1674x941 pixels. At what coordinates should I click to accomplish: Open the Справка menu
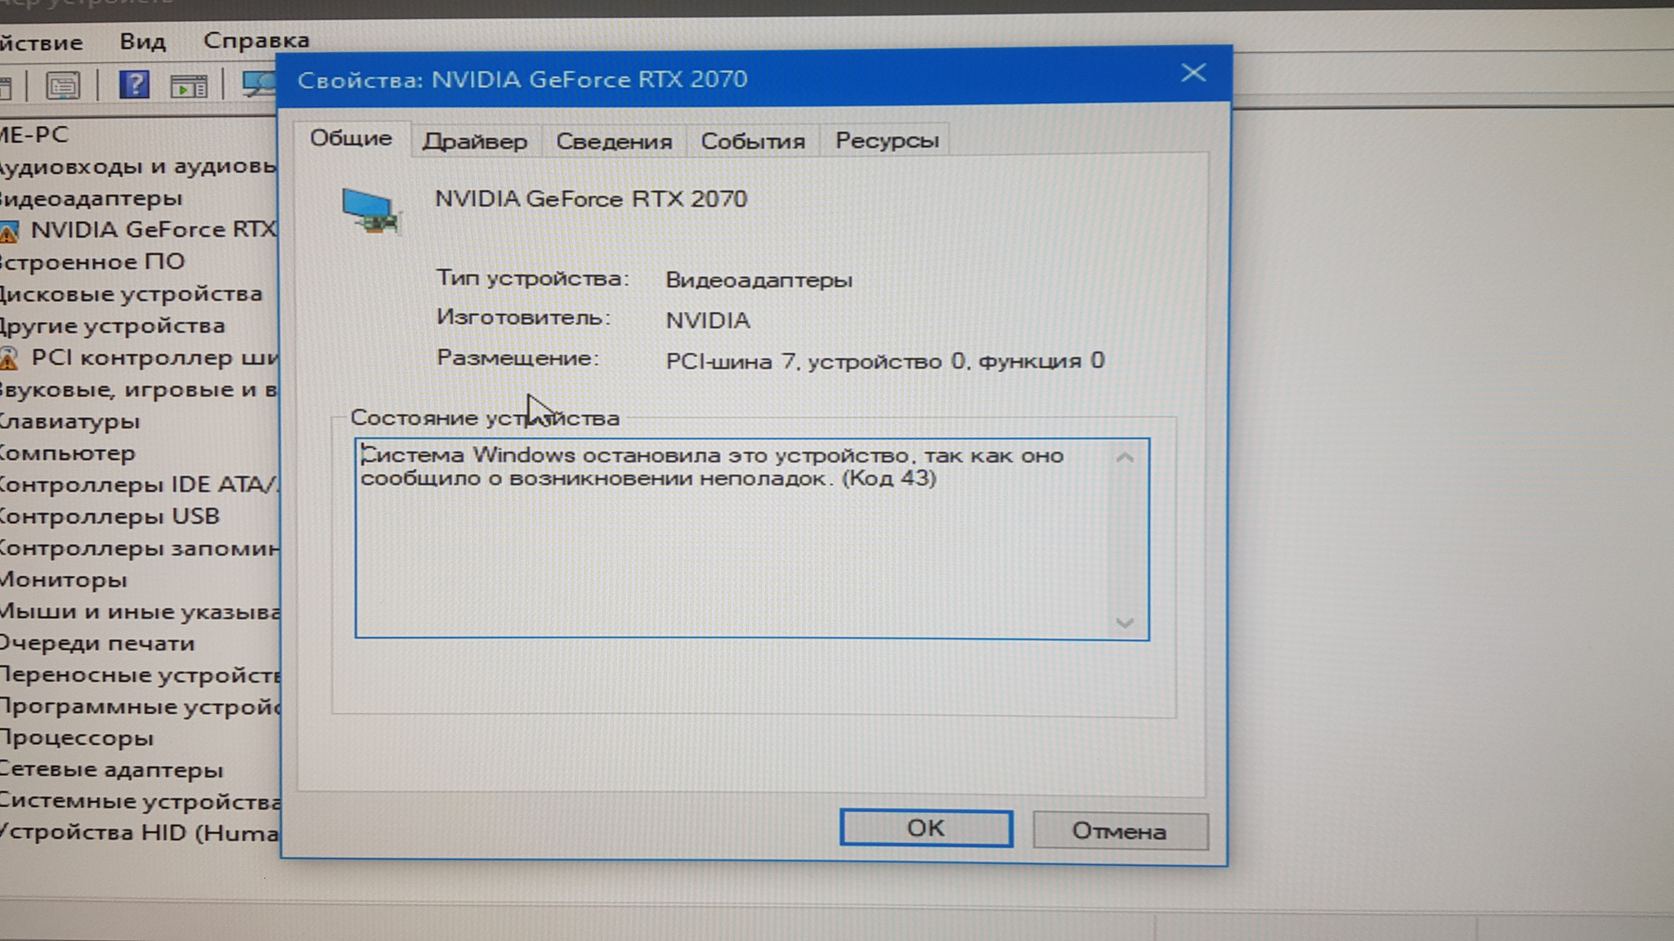(256, 40)
